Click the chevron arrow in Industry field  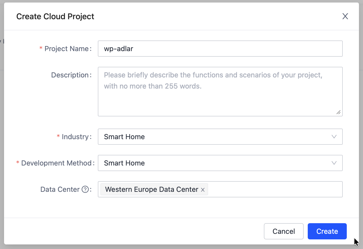coord(334,137)
